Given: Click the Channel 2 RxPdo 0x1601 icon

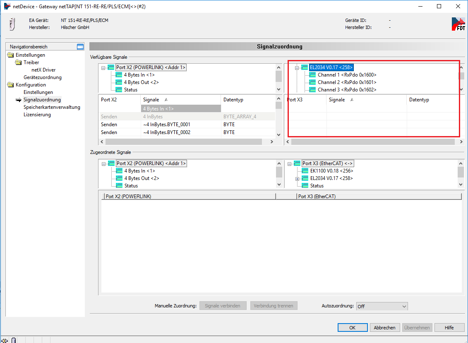Looking at the screenshot, I should pyautogui.click(x=312, y=82).
